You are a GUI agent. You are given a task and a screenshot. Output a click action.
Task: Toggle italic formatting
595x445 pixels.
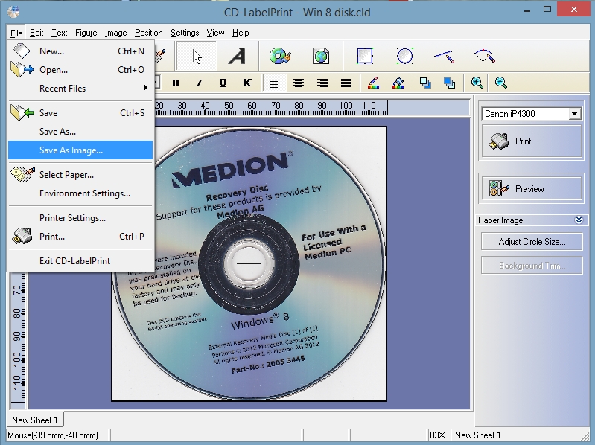click(x=199, y=83)
